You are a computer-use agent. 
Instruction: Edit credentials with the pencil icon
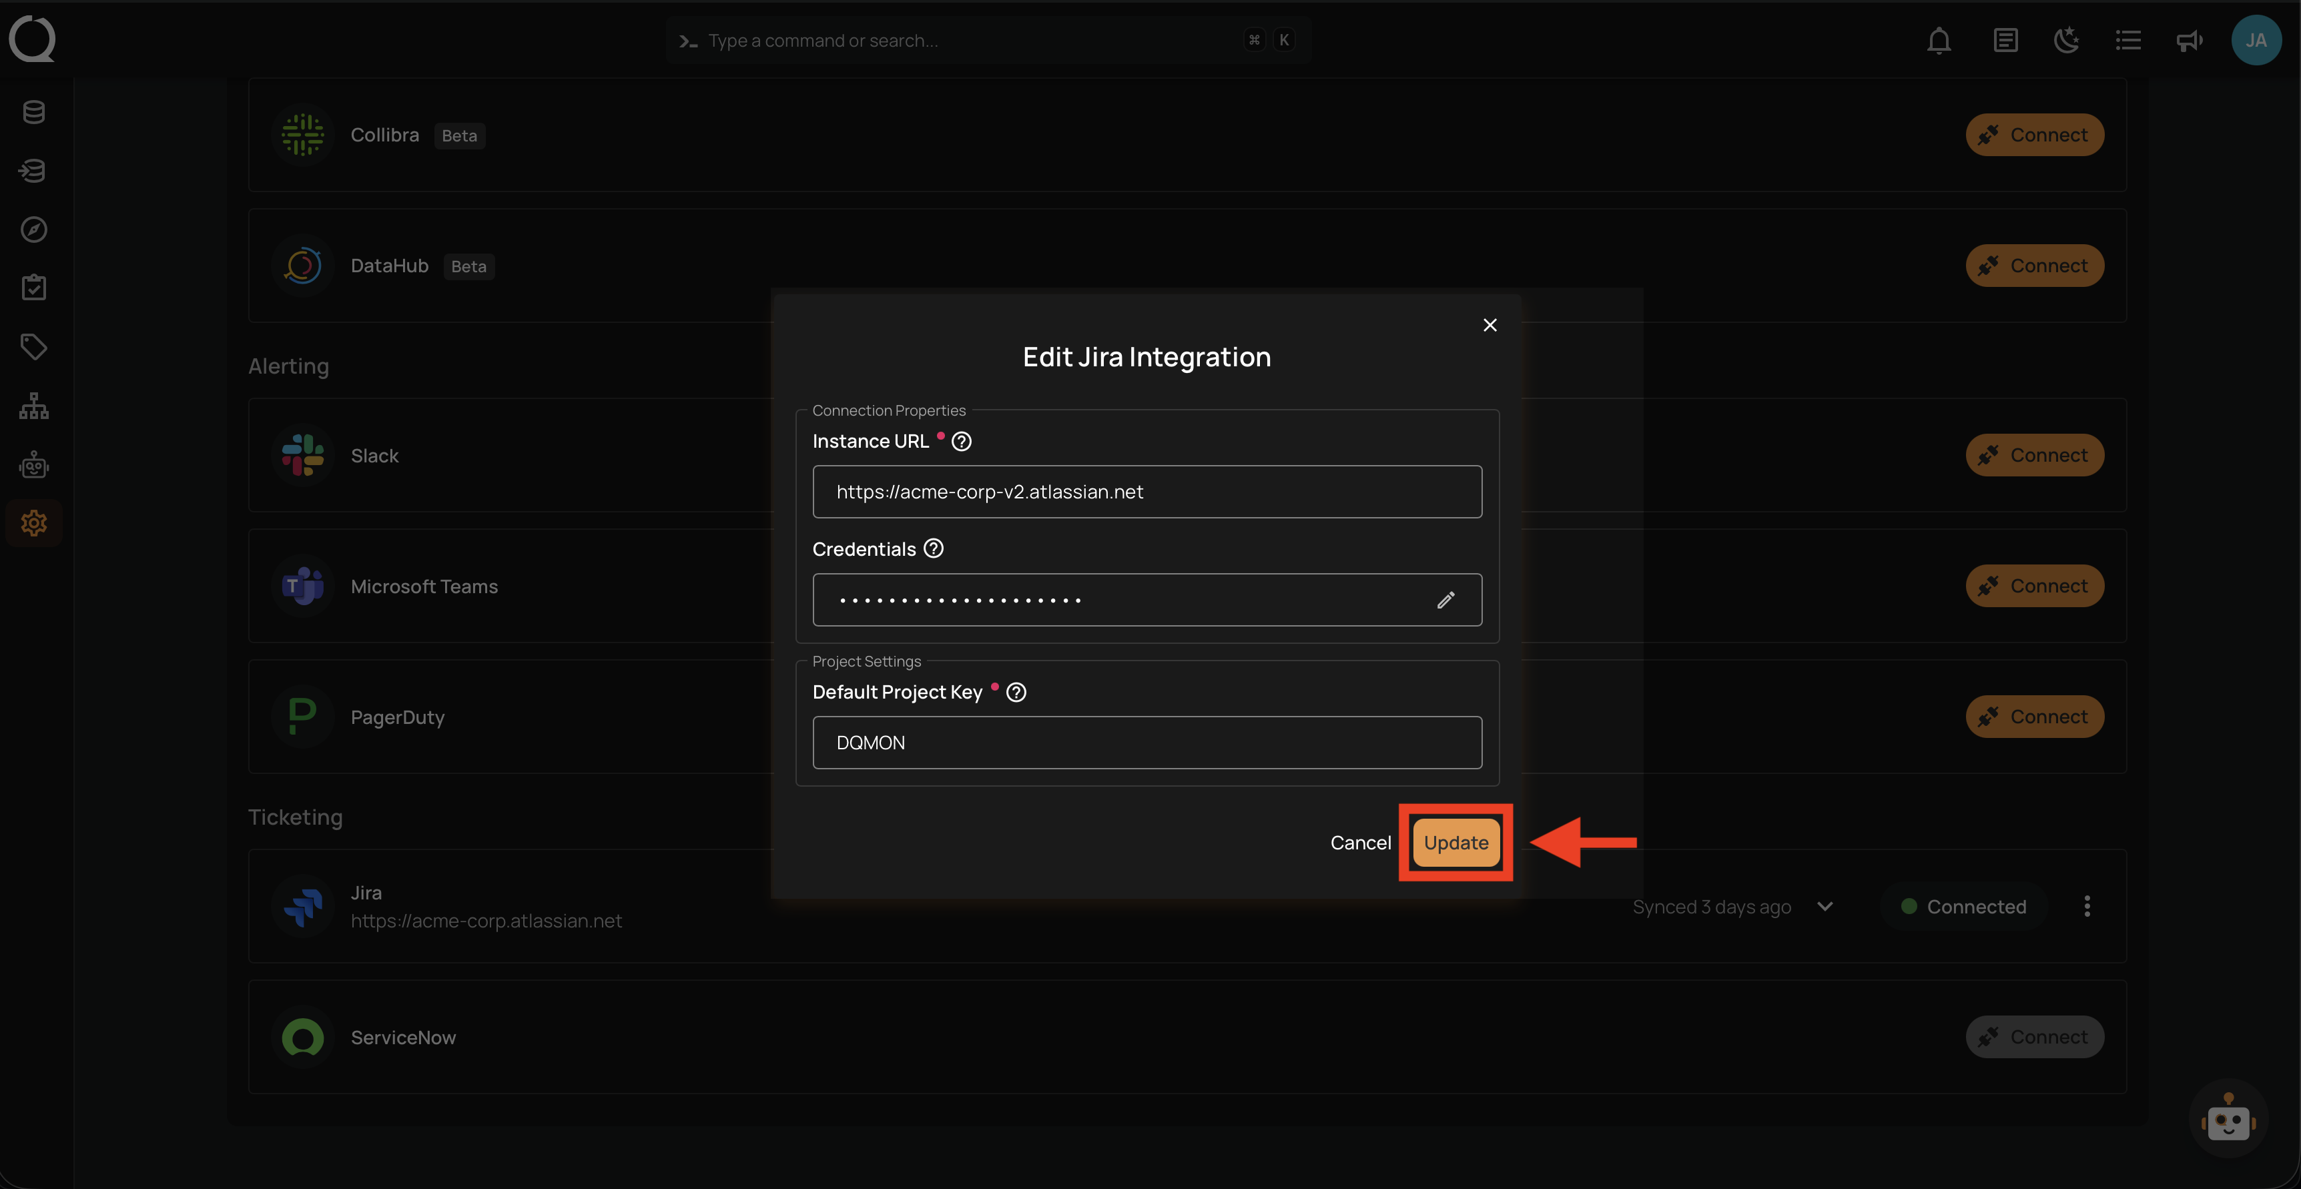tap(1446, 601)
